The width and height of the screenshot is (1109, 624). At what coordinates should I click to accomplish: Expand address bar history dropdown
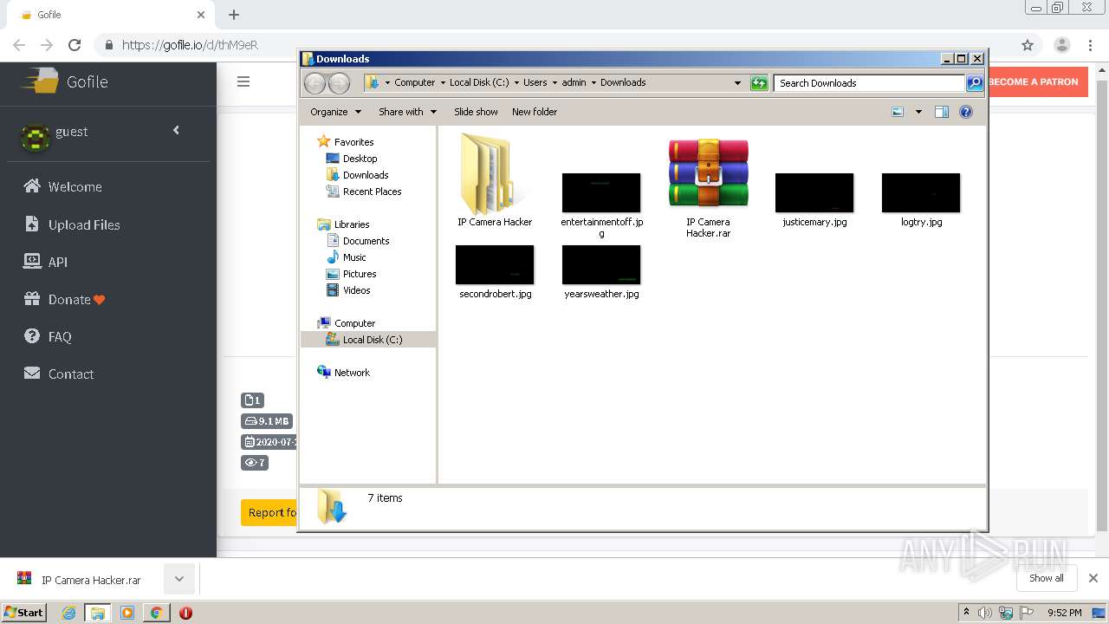[737, 83]
